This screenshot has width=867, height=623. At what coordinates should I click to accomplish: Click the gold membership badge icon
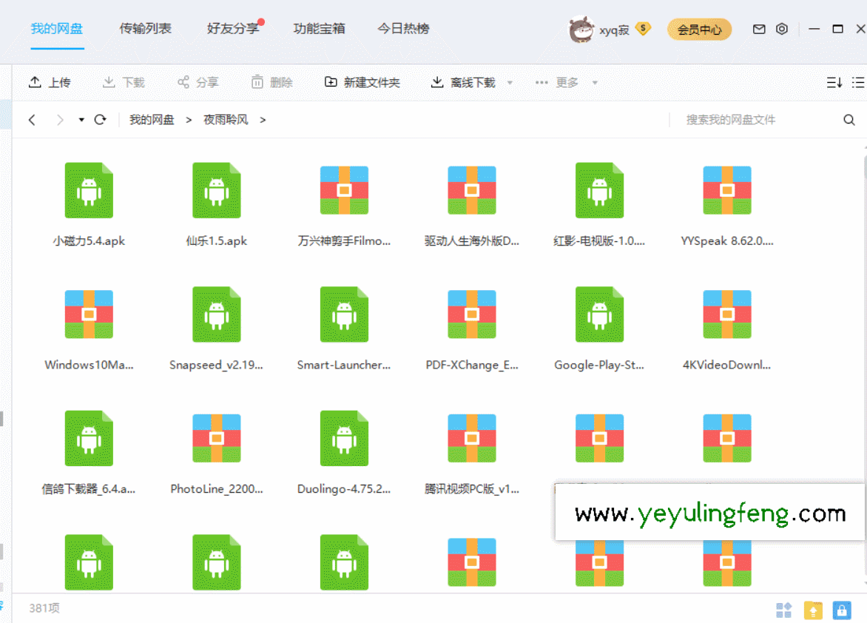pos(643,28)
